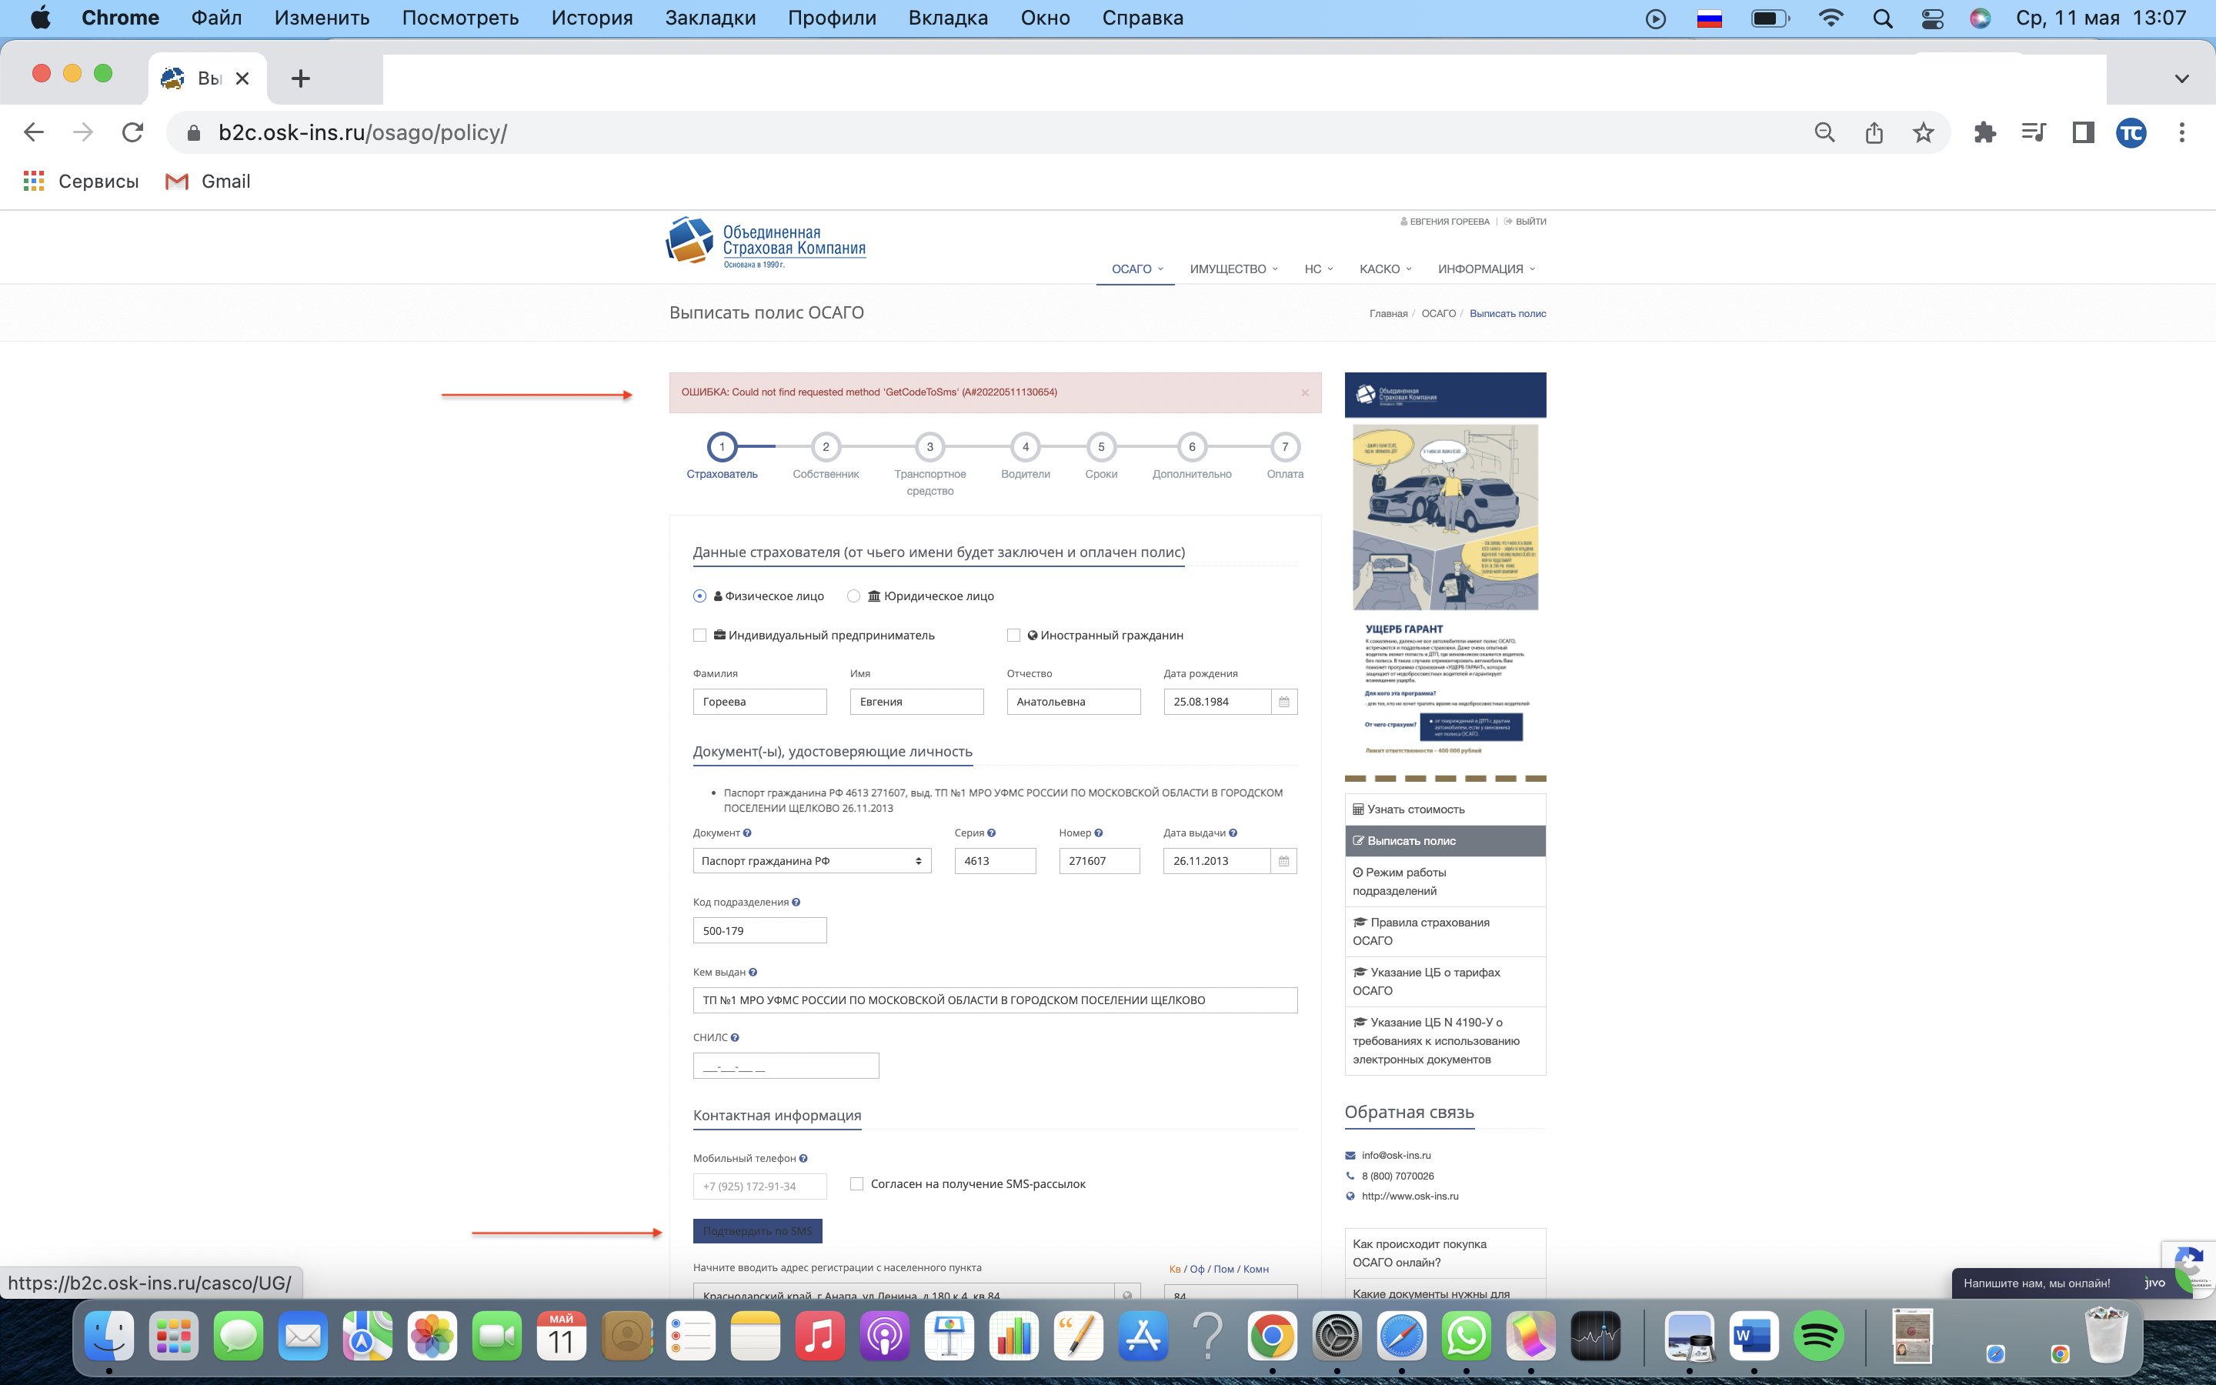2216x1385 pixels.
Task: Toggle the Chrome side panel icon
Action: click(2083, 133)
